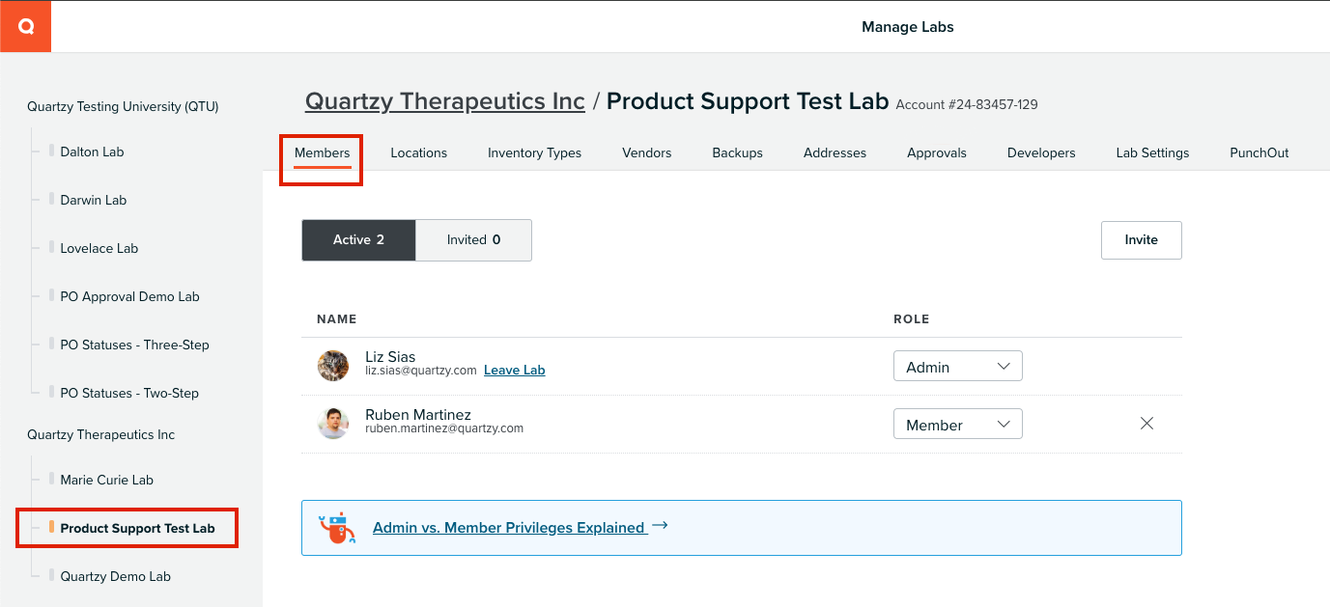Click the robot icon in the privileges banner
1330x607 pixels.
tap(337, 528)
